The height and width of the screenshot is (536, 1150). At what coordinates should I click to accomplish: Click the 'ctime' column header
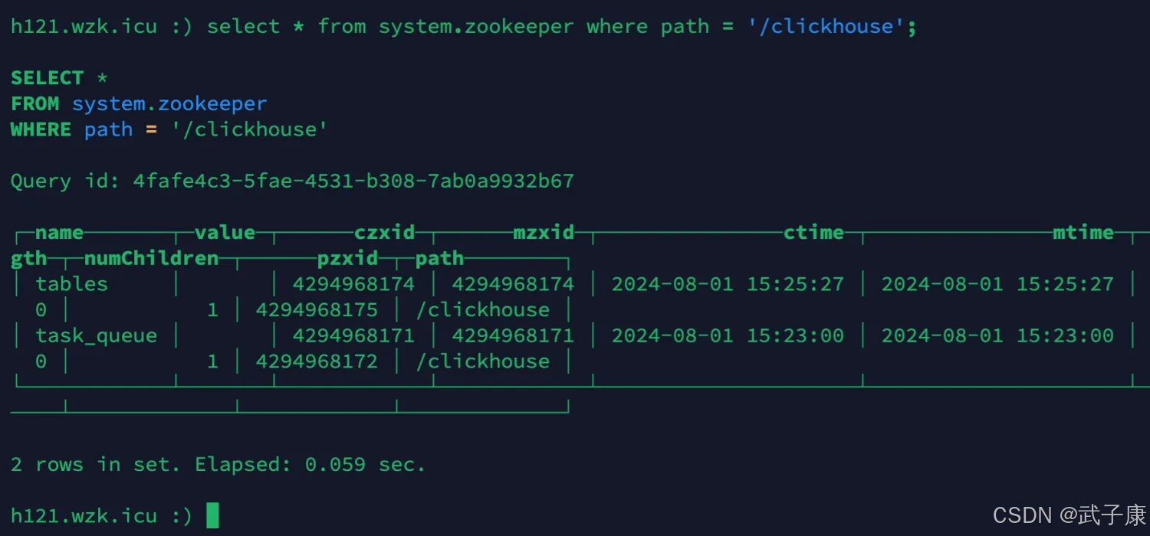tap(813, 232)
